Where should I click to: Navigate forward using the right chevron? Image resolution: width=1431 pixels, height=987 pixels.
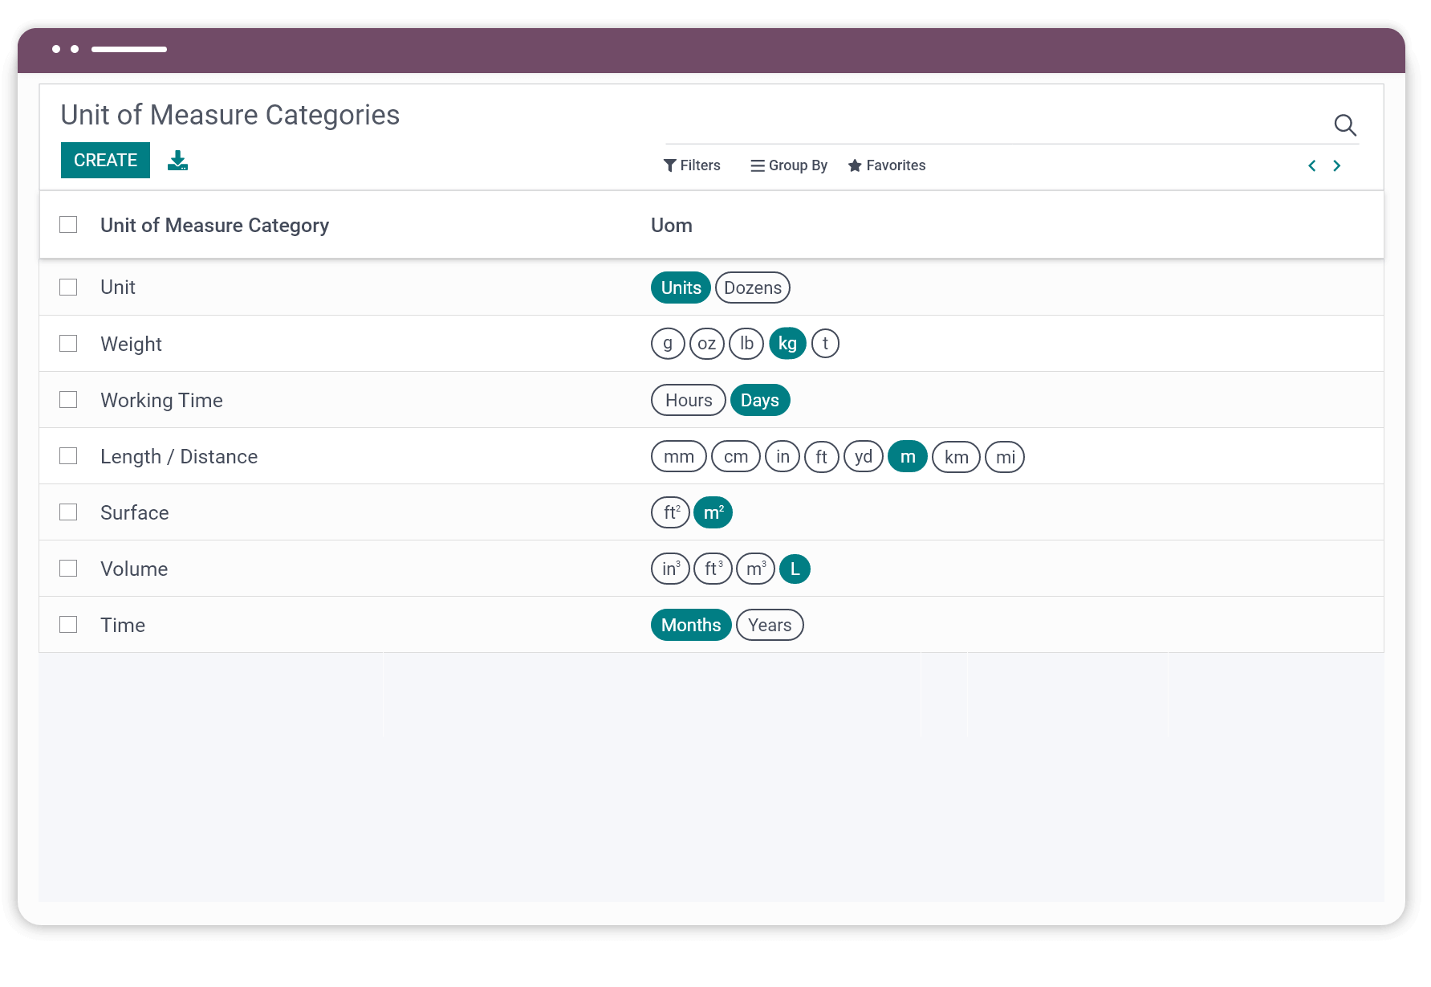pyautogui.click(x=1337, y=165)
